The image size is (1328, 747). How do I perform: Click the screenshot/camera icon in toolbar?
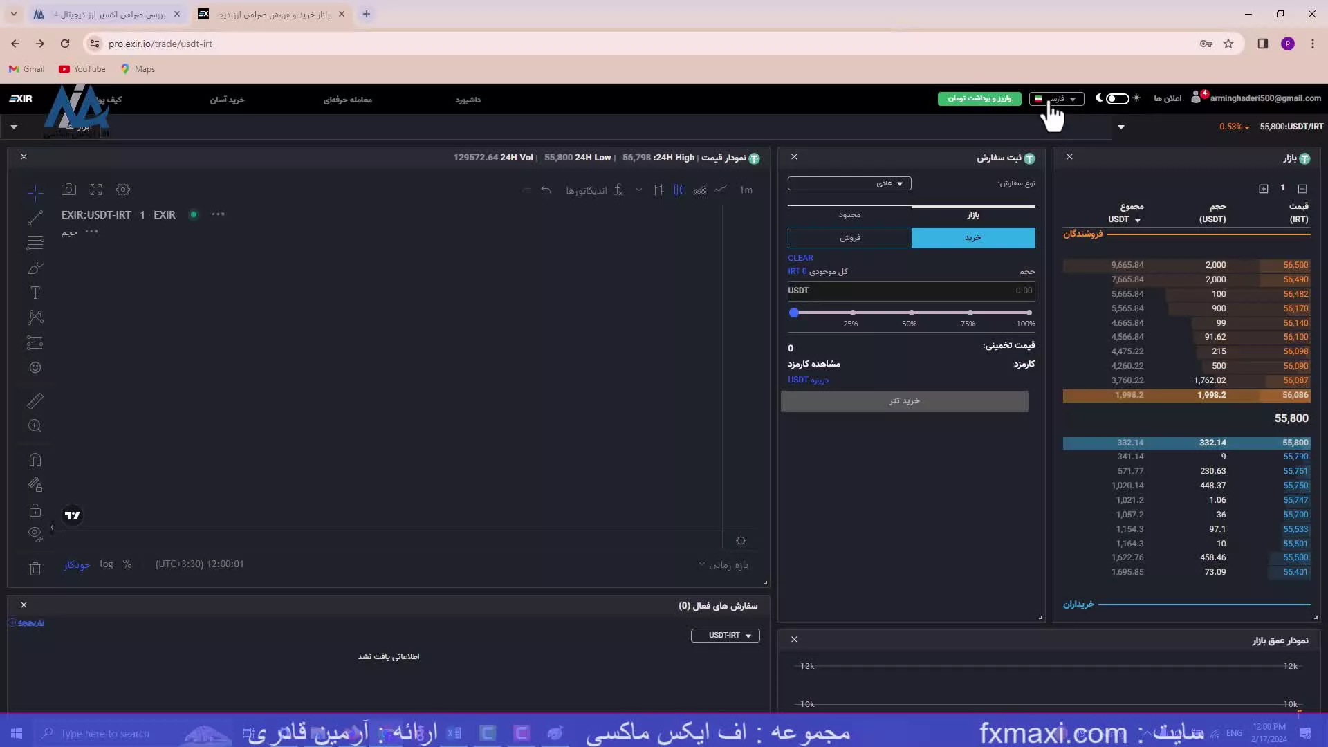[68, 190]
